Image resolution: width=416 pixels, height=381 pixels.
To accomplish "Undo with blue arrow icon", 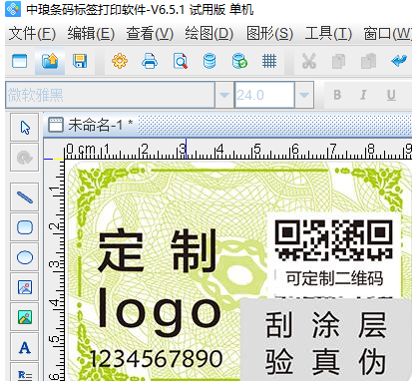I will pos(399,61).
